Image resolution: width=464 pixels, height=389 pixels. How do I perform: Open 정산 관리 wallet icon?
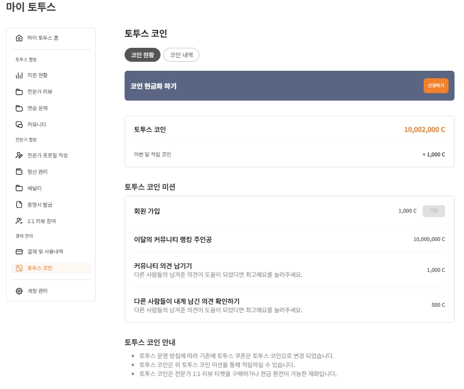point(19,171)
